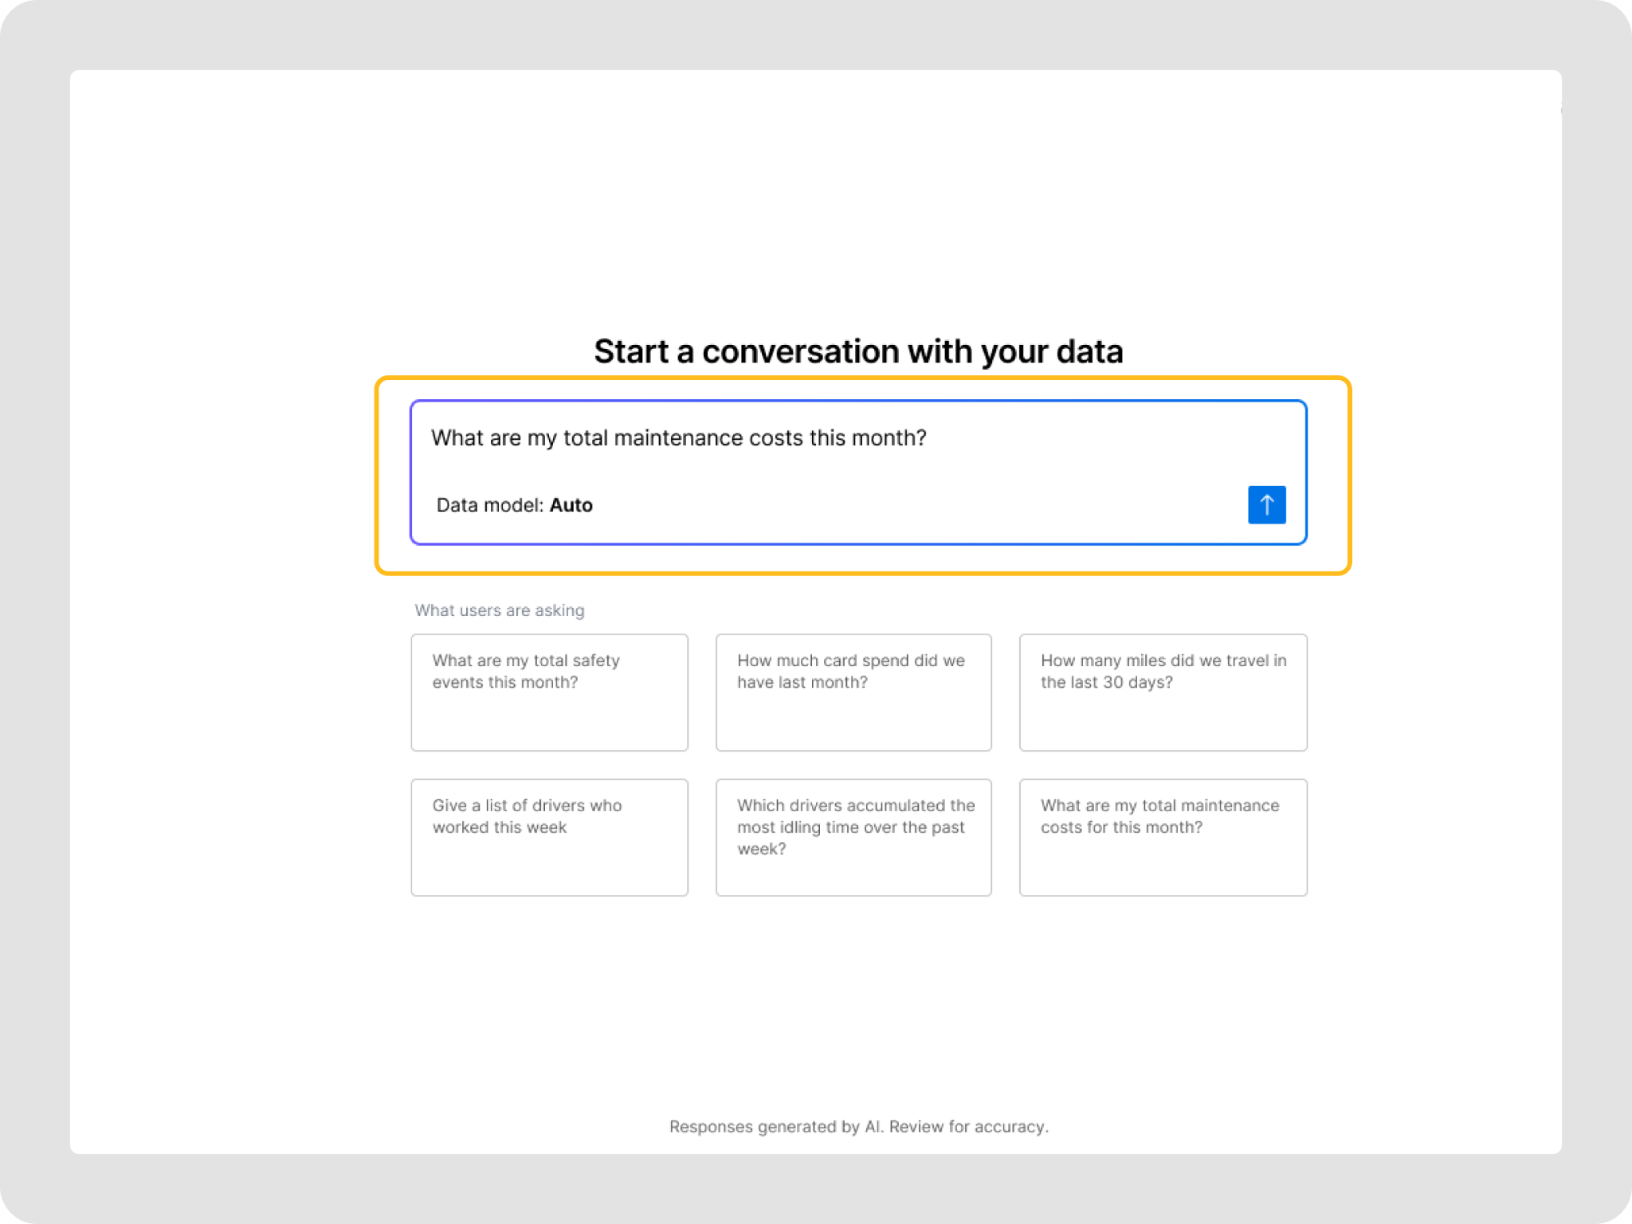The image size is (1632, 1224).
Task: Pick the "How many miles did we travel" suggestion
Action: pos(1163,692)
